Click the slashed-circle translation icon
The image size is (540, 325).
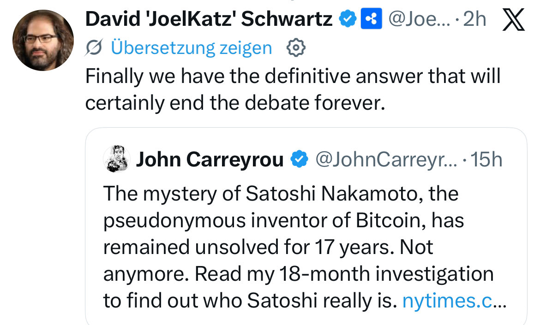95,47
